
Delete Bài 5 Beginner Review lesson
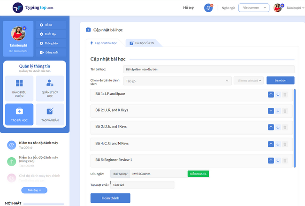[x=284, y=160]
